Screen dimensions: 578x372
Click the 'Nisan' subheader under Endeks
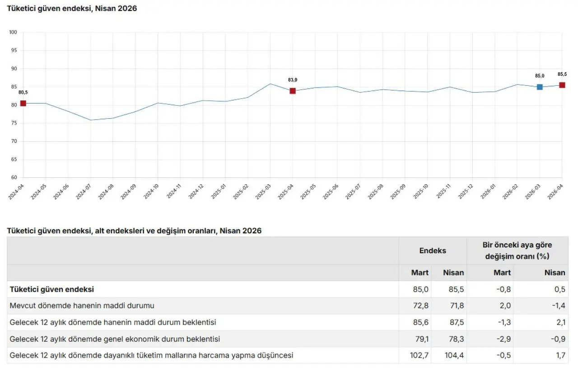tap(453, 273)
